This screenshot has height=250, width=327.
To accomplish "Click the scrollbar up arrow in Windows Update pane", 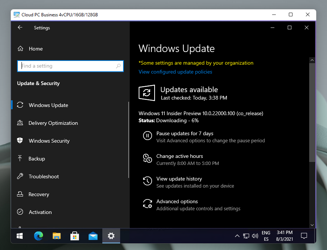I will point(312,60).
